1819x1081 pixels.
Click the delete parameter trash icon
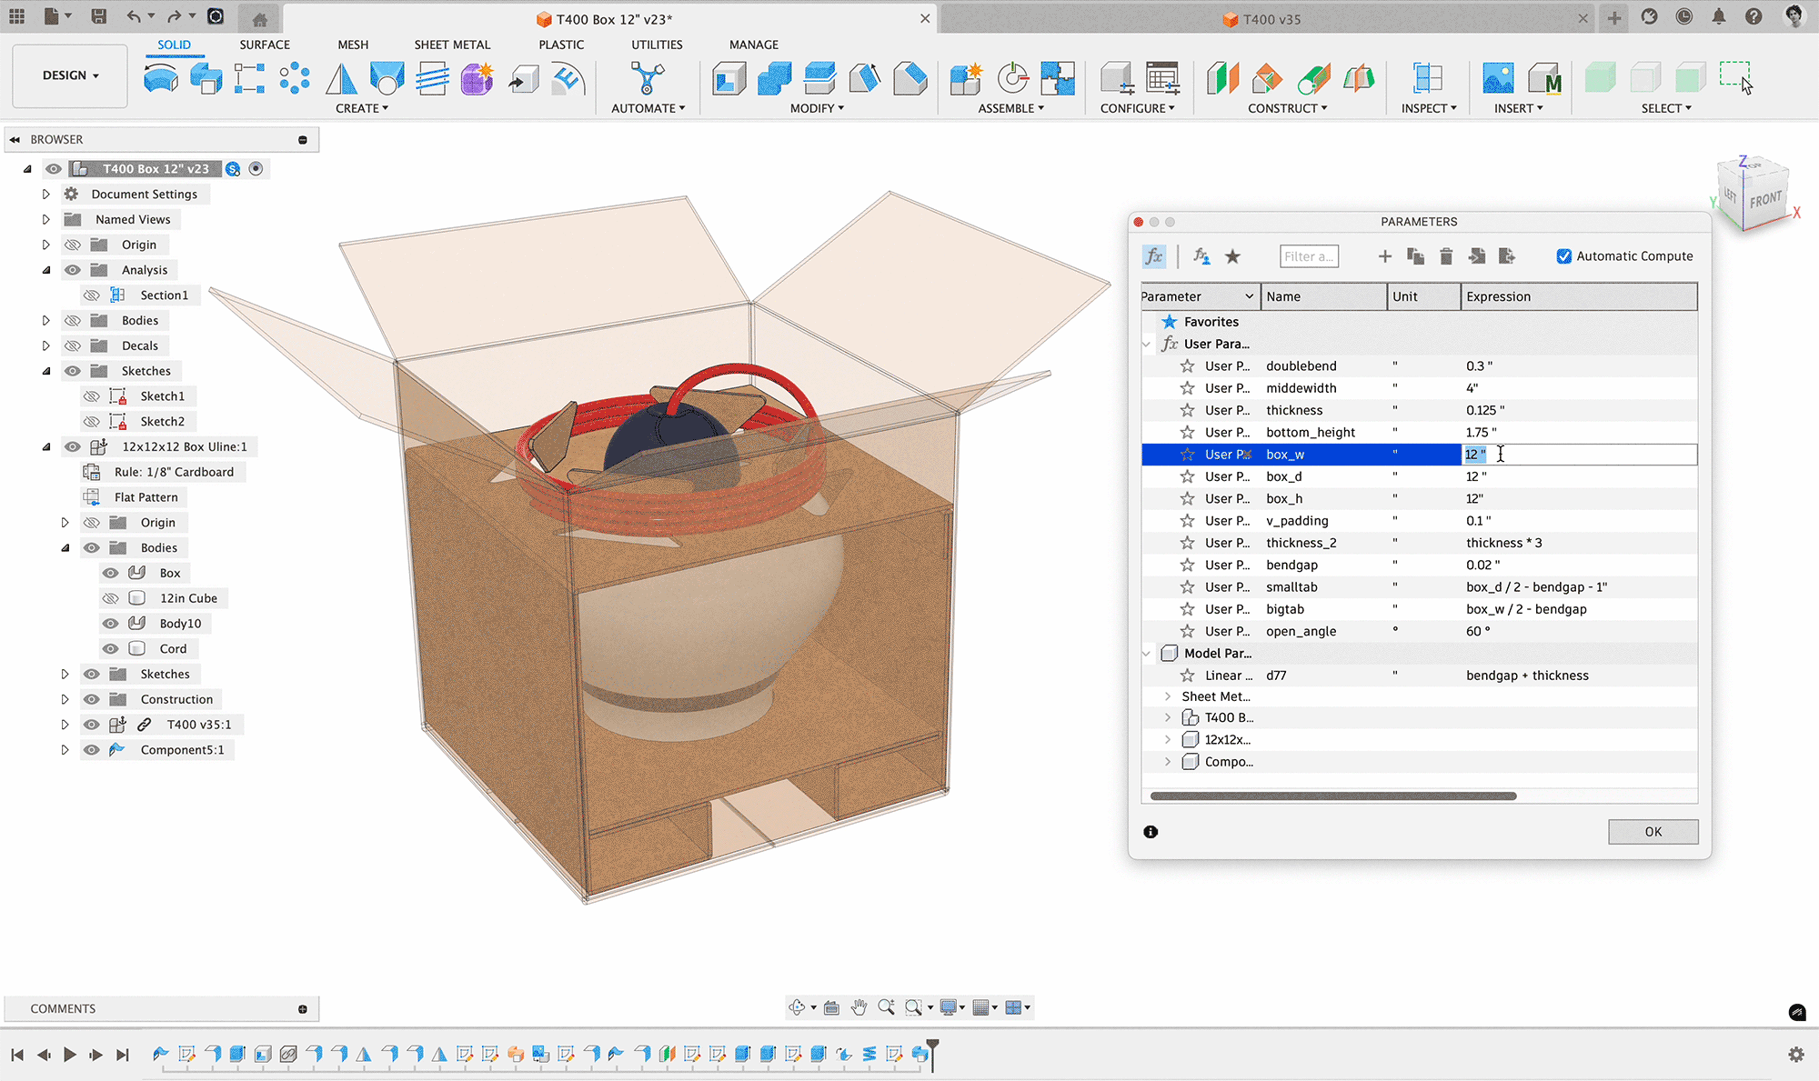[1446, 256]
